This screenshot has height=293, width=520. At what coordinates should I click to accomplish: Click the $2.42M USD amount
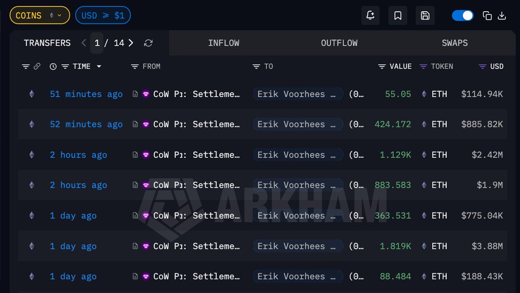point(487,155)
